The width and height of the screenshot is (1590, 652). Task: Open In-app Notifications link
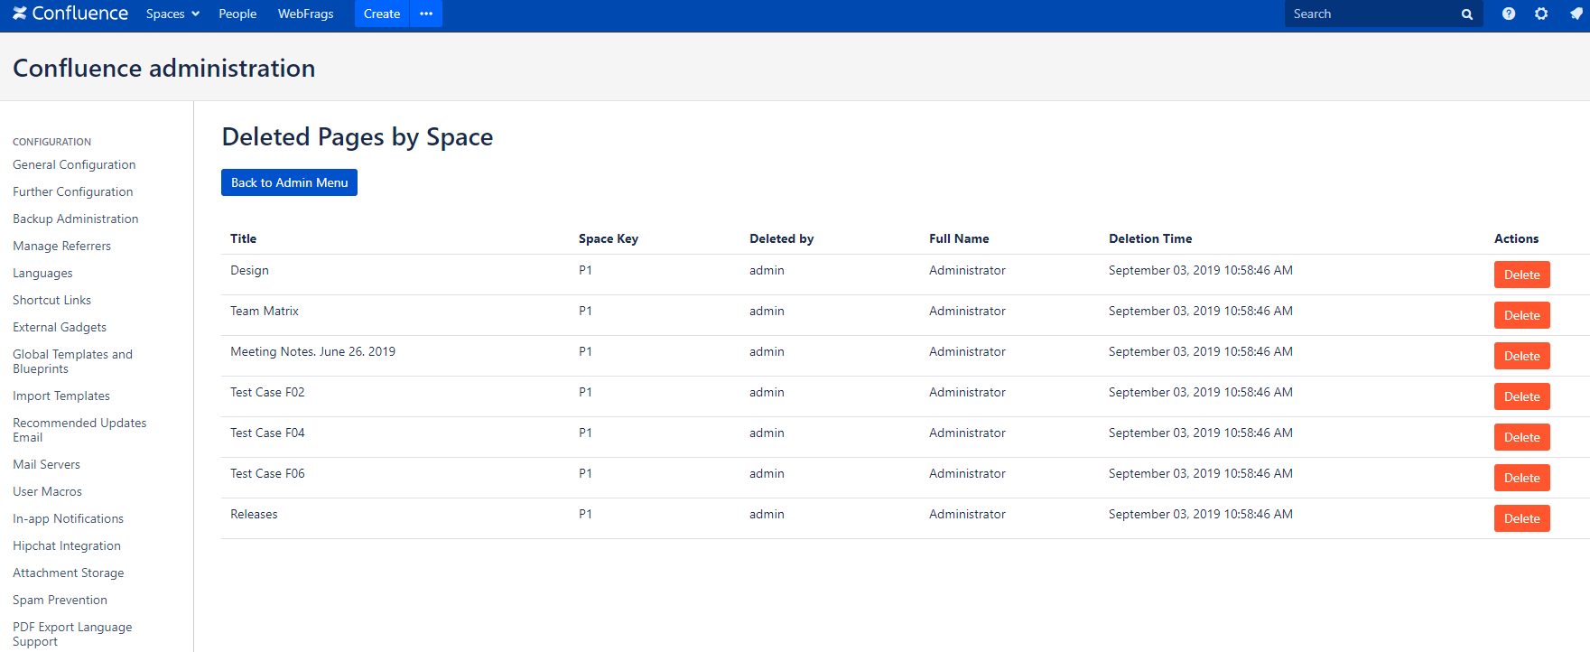coord(68,518)
